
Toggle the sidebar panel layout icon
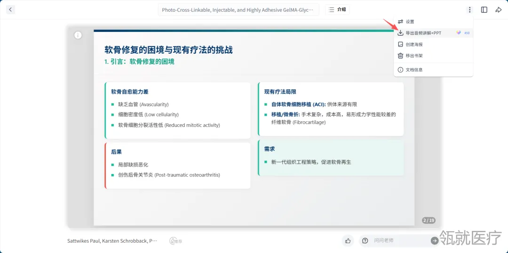484,10
